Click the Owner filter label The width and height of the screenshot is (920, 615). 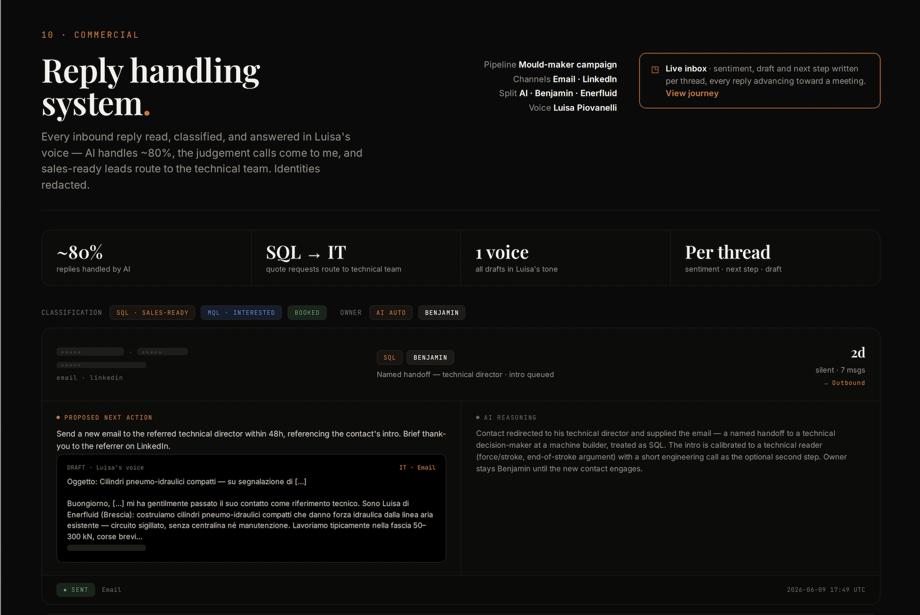point(351,313)
